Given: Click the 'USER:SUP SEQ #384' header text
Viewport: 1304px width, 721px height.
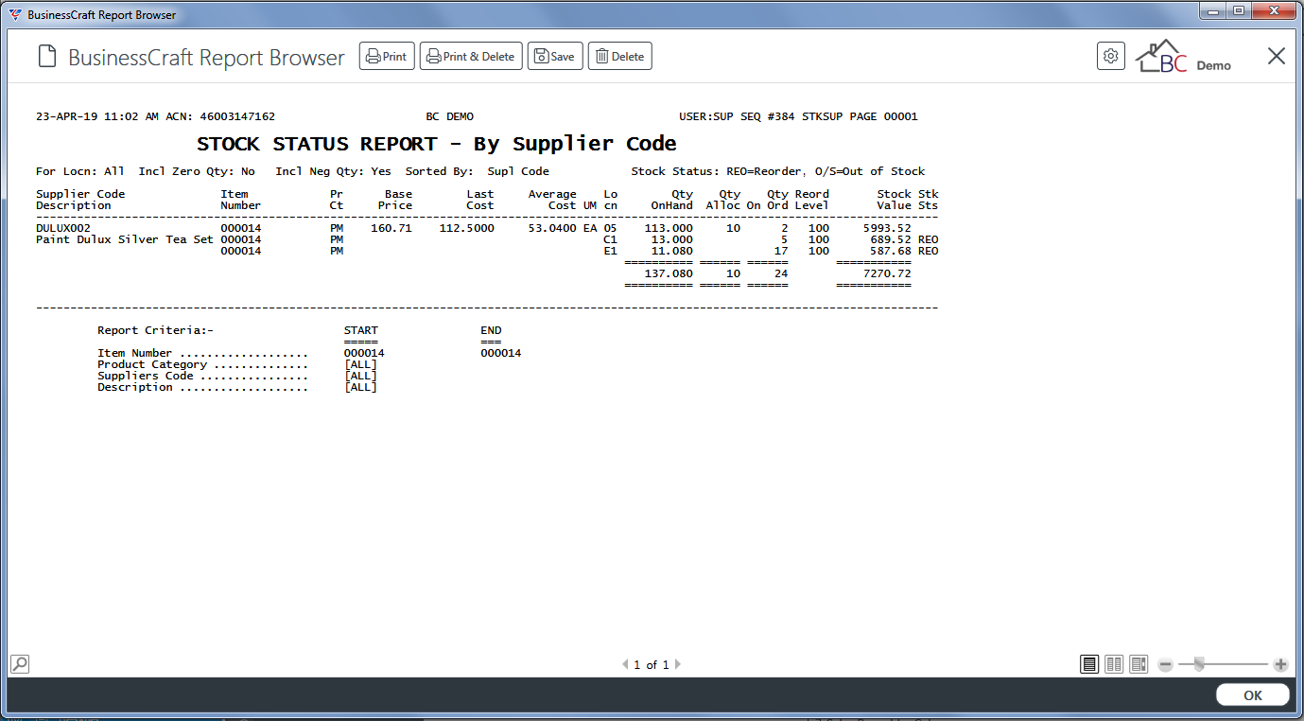Looking at the screenshot, I should [x=738, y=117].
